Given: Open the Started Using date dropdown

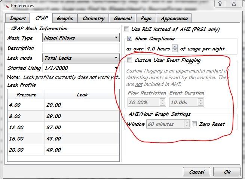Looking at the screenshot, I should pos(117,68).
